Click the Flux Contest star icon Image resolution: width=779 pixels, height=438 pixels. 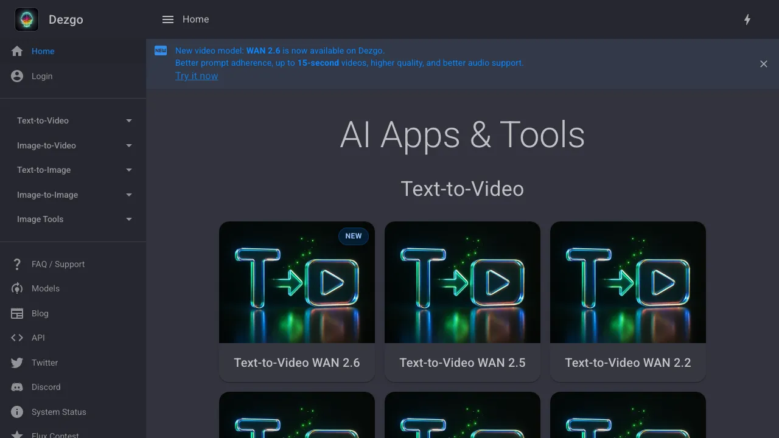[x=16, y=434]
